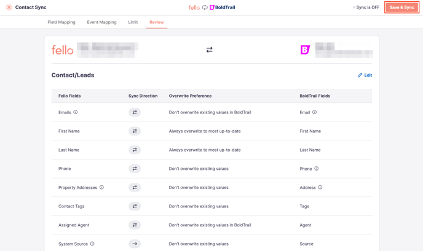Click the pink BoldTrail B logo in card

[305, 50]
